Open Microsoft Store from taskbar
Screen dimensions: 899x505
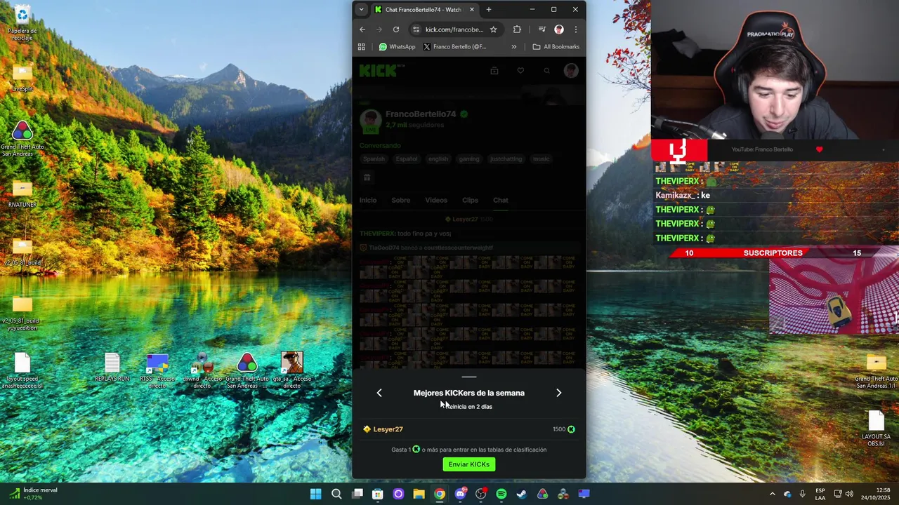[378, 494]
